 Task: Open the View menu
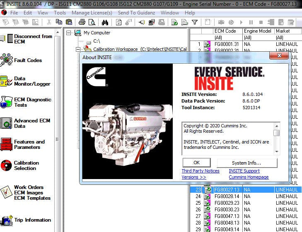click(43, 13)
